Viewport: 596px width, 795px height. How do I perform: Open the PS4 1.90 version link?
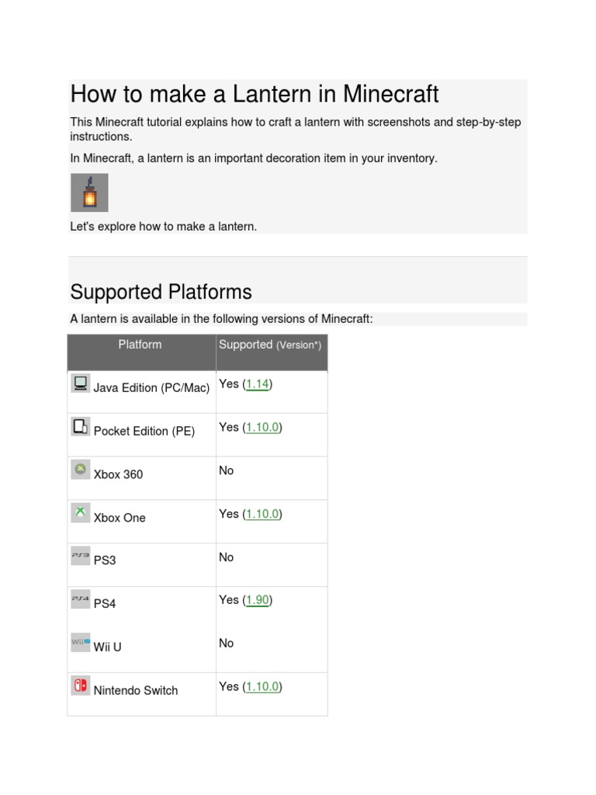(x=257, y=599)
